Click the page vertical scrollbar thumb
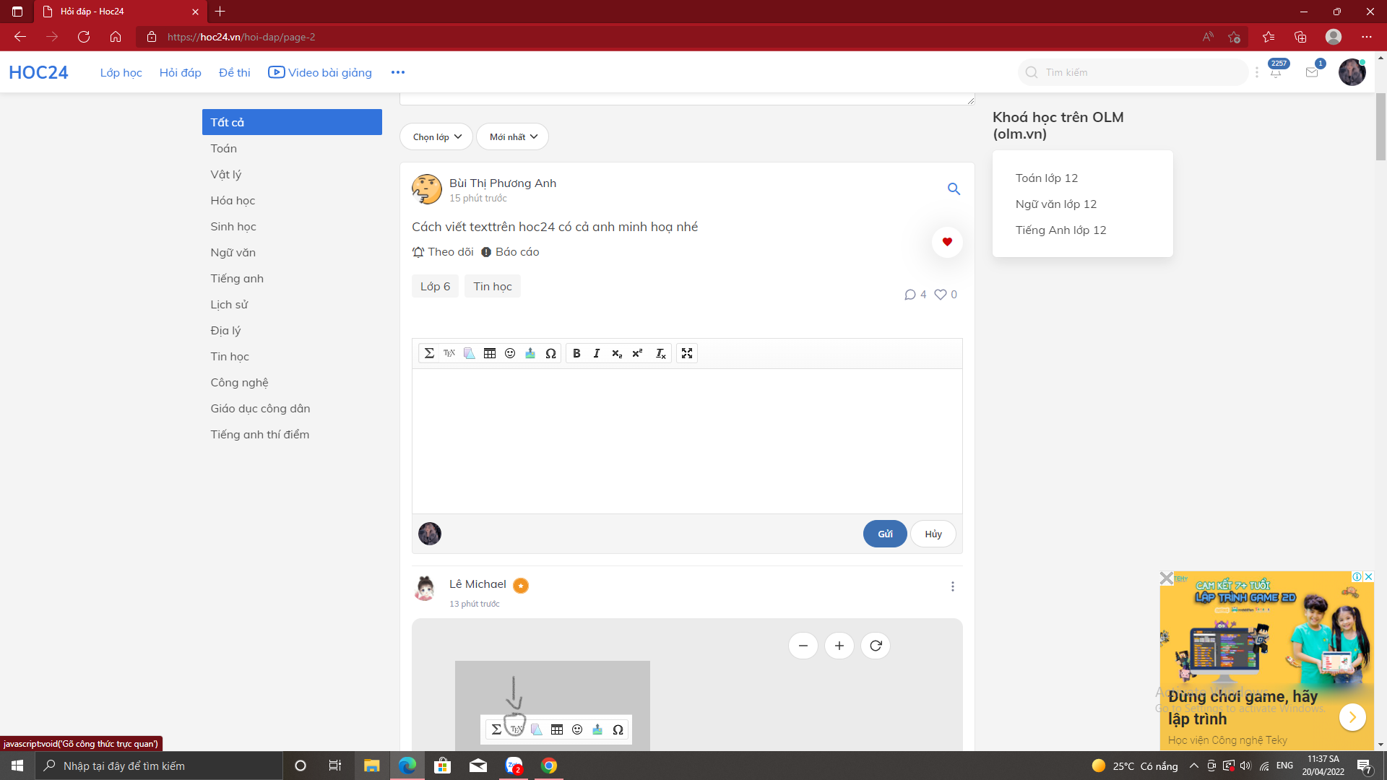Image resolution: width=1387 pixels, height=780 pixels. [1380, 126]
